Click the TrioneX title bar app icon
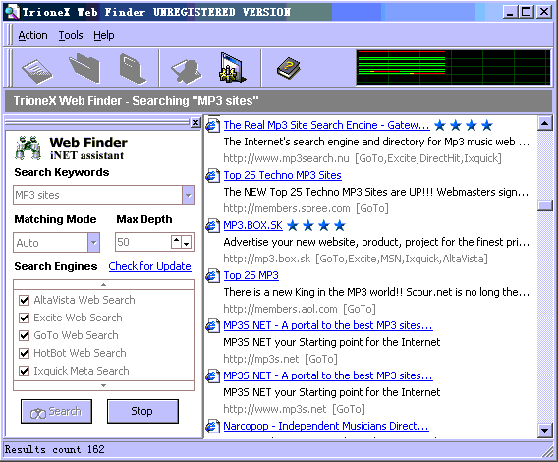This screenshot has width=558, height=462. pos(12,12)
